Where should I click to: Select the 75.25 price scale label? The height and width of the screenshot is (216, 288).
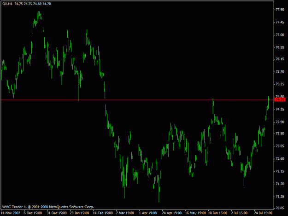280,84
